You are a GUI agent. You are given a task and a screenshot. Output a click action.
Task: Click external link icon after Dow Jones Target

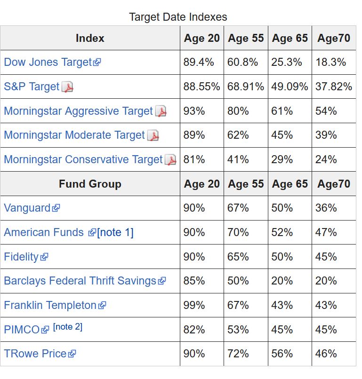click(x=97, y=63)
